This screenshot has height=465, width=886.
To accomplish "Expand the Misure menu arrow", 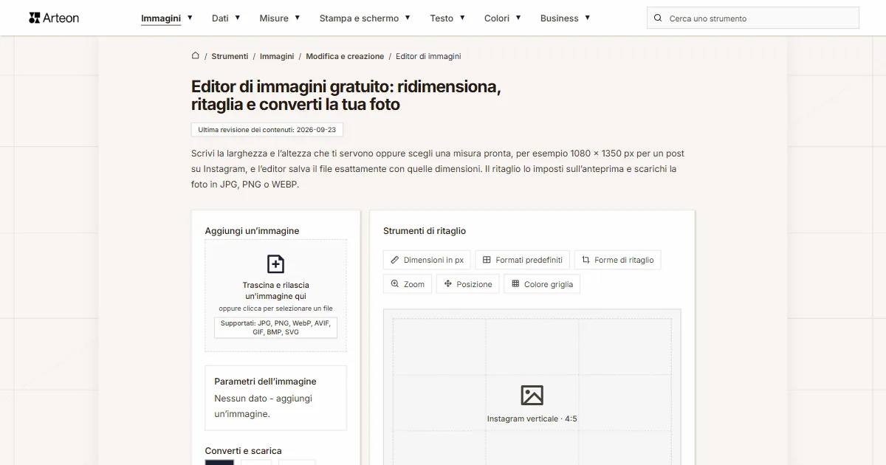I will (x=298, y=18).
